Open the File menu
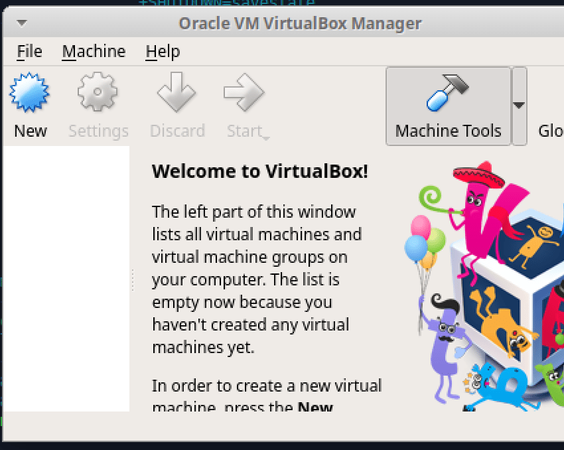 (29, 51)
